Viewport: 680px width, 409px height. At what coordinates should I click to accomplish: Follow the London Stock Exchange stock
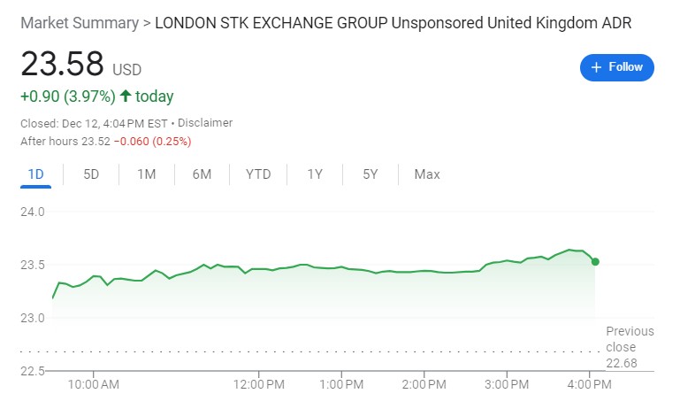pyautogui.click(x=617, y=68)
